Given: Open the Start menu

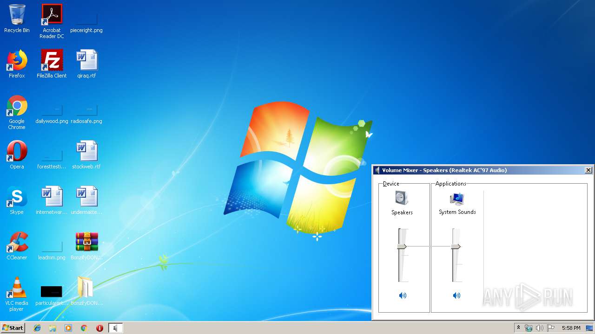Looking at the screenshot, I should click(x=13, y=328).
